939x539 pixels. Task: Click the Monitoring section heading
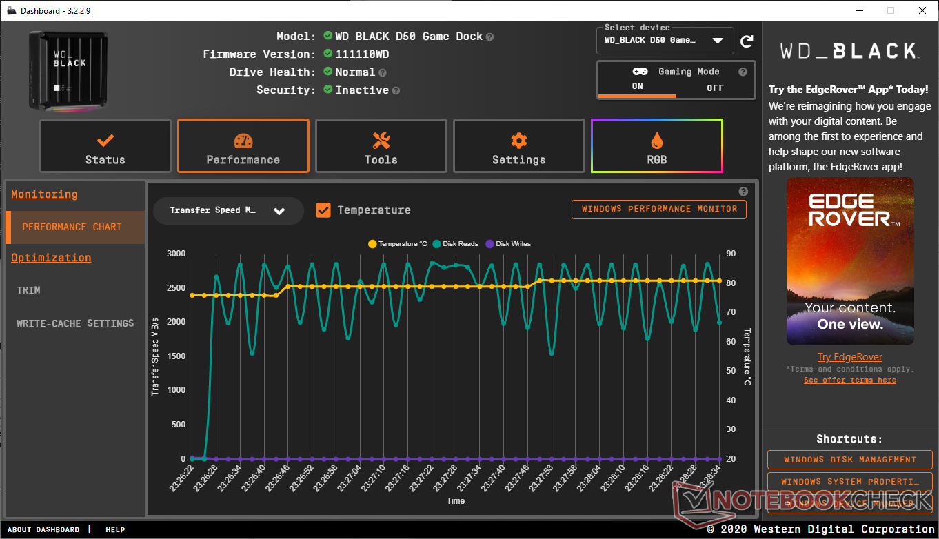coord(44,194)
